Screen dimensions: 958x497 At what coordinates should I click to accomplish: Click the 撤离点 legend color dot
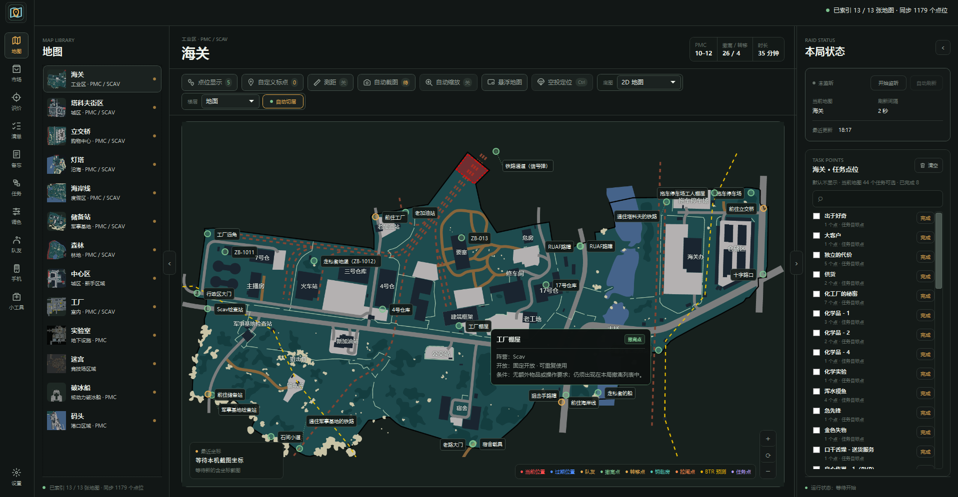tap(601, 472)
